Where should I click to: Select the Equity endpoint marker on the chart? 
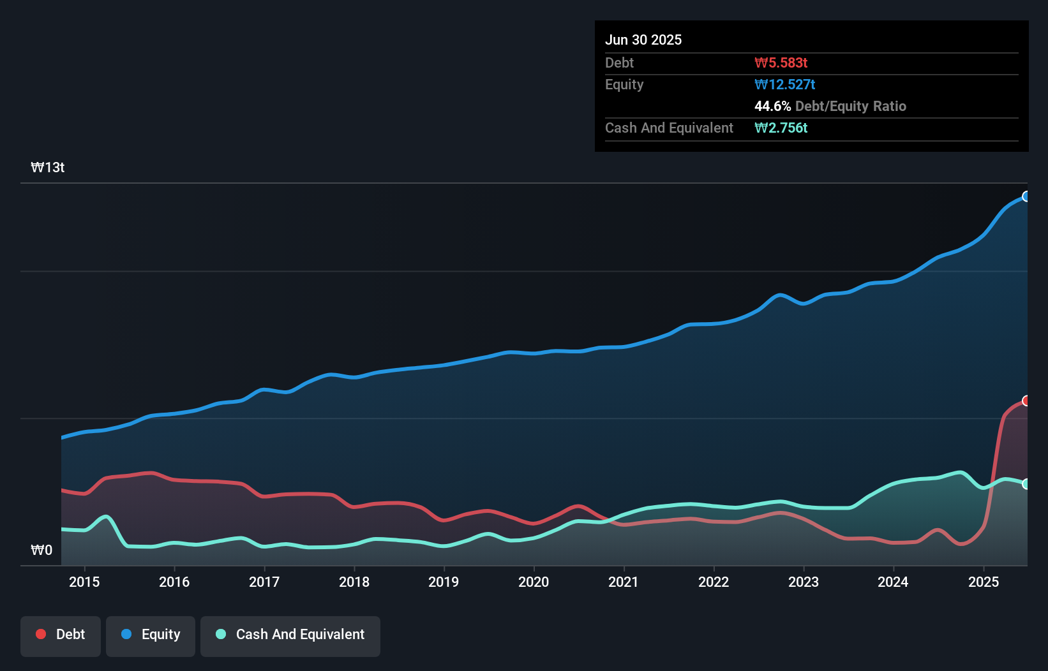pos(1026,197)
